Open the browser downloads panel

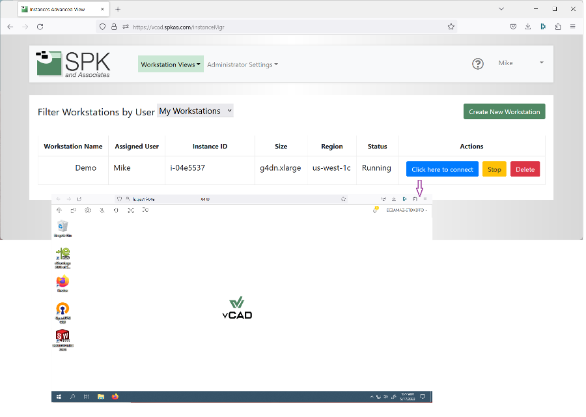[x=527, y=27]
